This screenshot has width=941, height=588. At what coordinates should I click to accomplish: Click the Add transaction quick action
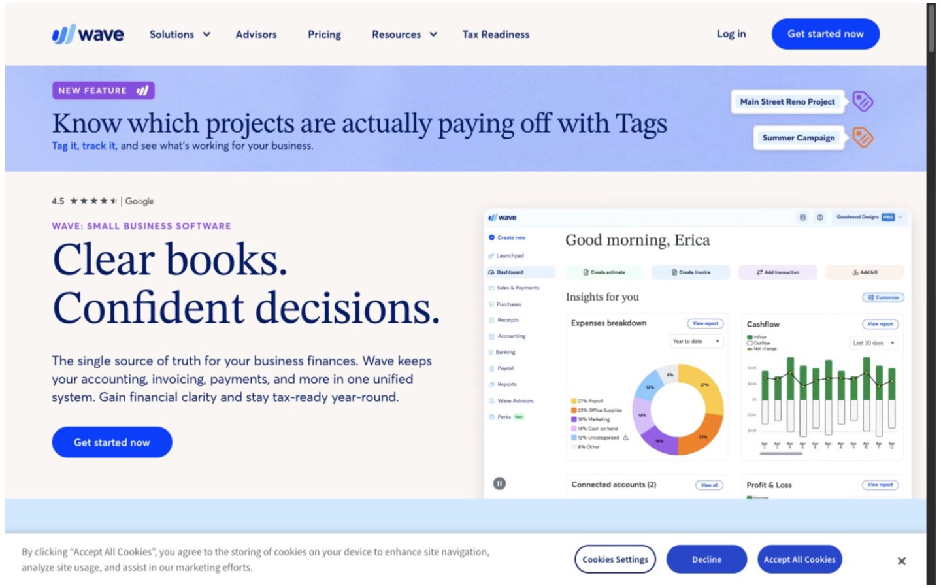tap(778, 272)
